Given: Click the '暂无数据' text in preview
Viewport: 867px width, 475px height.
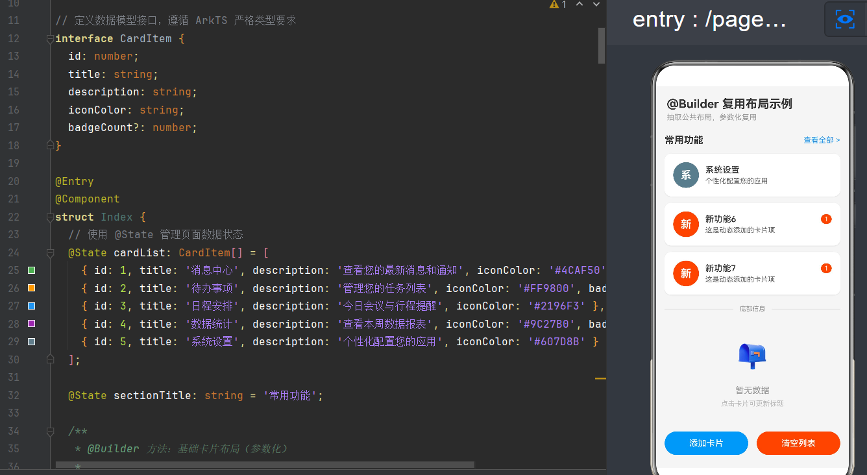Looking at the screenshot, I should 752,391.
